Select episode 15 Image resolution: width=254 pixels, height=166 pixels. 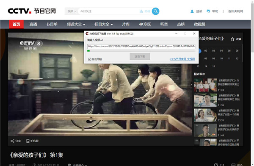213,66
